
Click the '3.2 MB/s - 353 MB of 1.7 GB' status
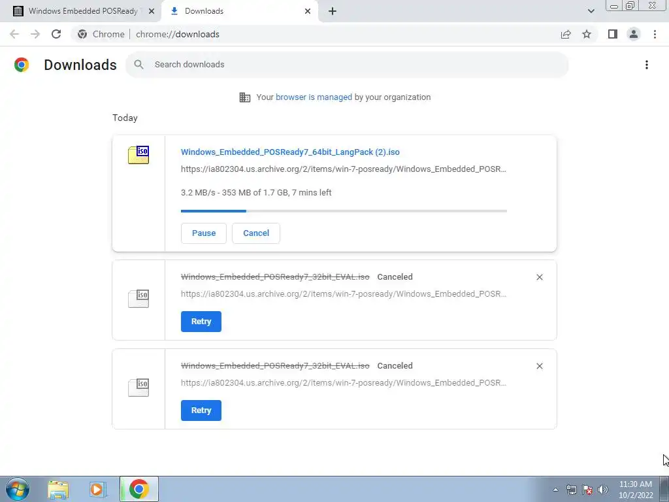(x=256, y=193)
